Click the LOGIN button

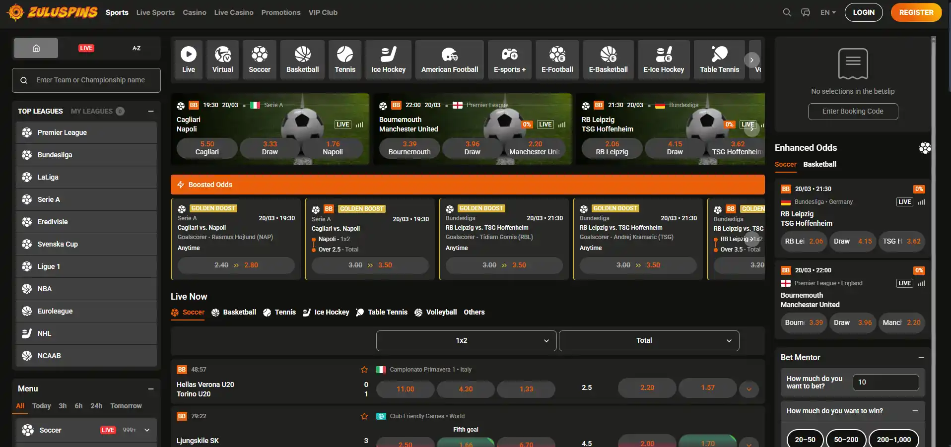pos(864,12)
